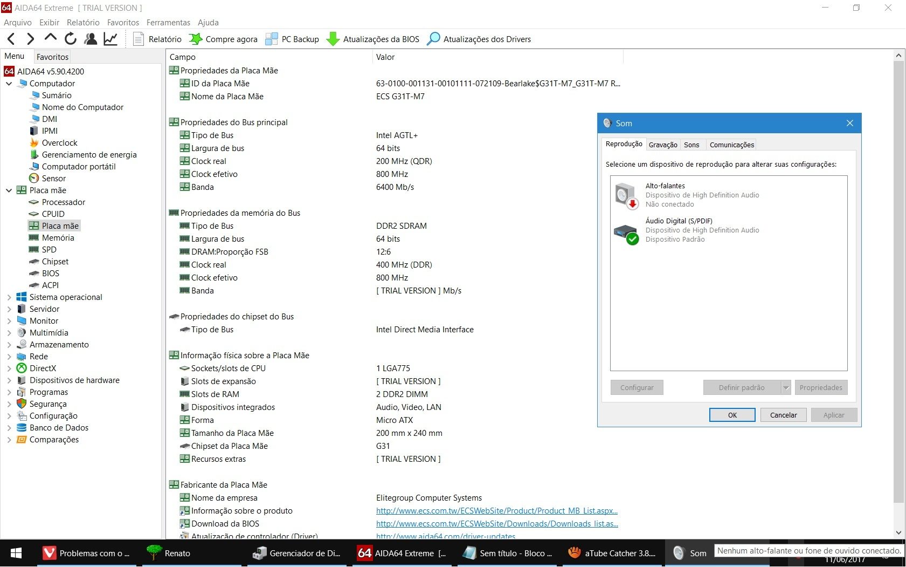Image resolution: width=906 pixels, height=567 pixels.
Task: Select Dispositivos de hardware tree item
Action: [x=68, y=380]
